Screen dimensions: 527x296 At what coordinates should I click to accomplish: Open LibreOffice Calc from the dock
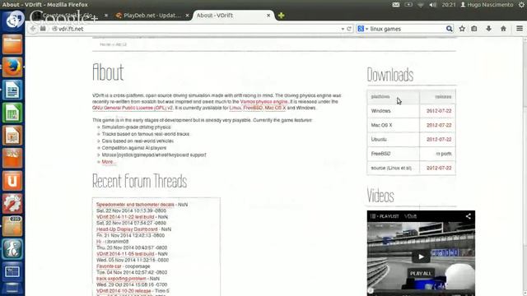12,113
